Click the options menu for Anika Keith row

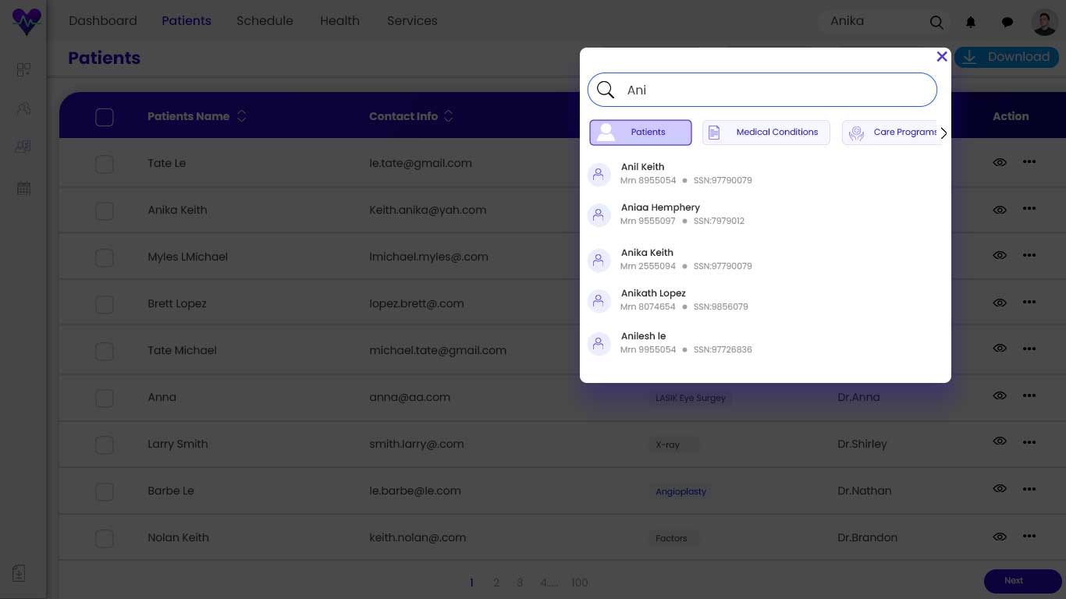1029,209
